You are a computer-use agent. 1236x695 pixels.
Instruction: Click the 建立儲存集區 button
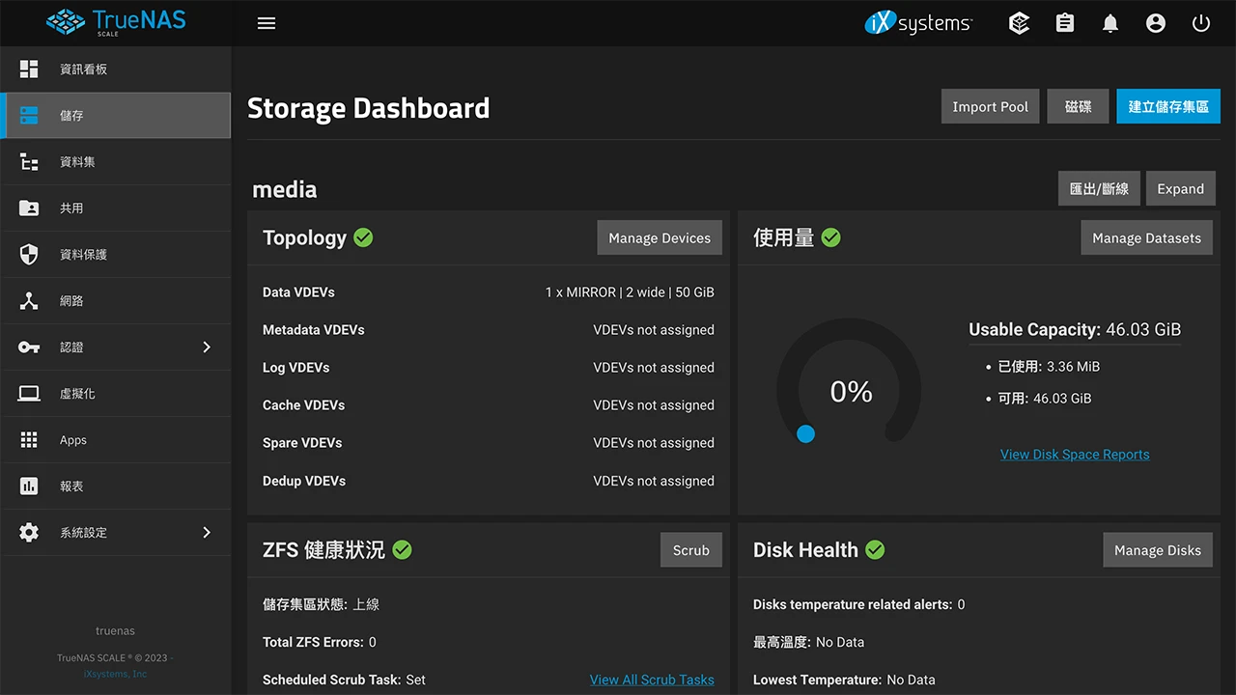pyautogui.click(x=1168, y=107)
